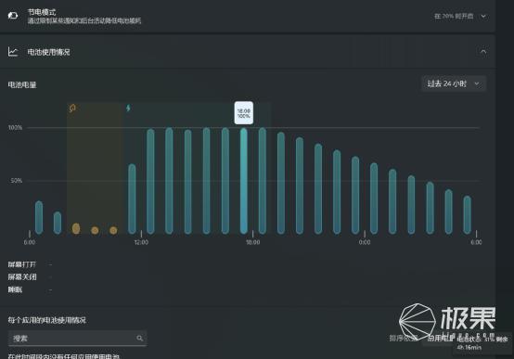Click the battery saver mode icon
This screenshot has width=514, height=359.
coord(13,16)
